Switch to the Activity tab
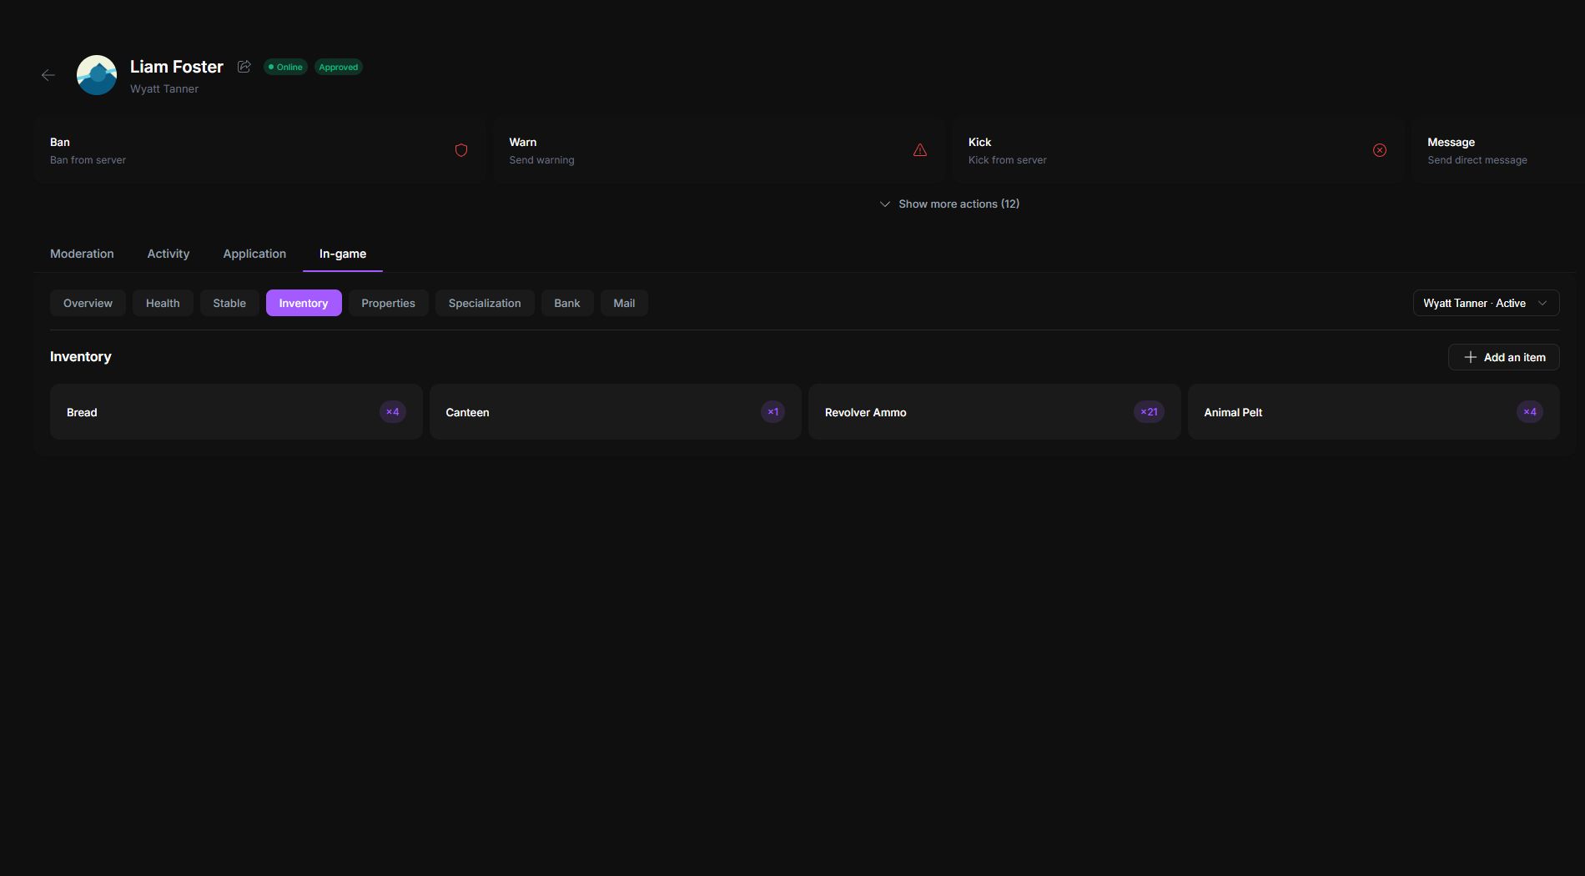Viewport: 1585px width, 876px height. (169, 254)
